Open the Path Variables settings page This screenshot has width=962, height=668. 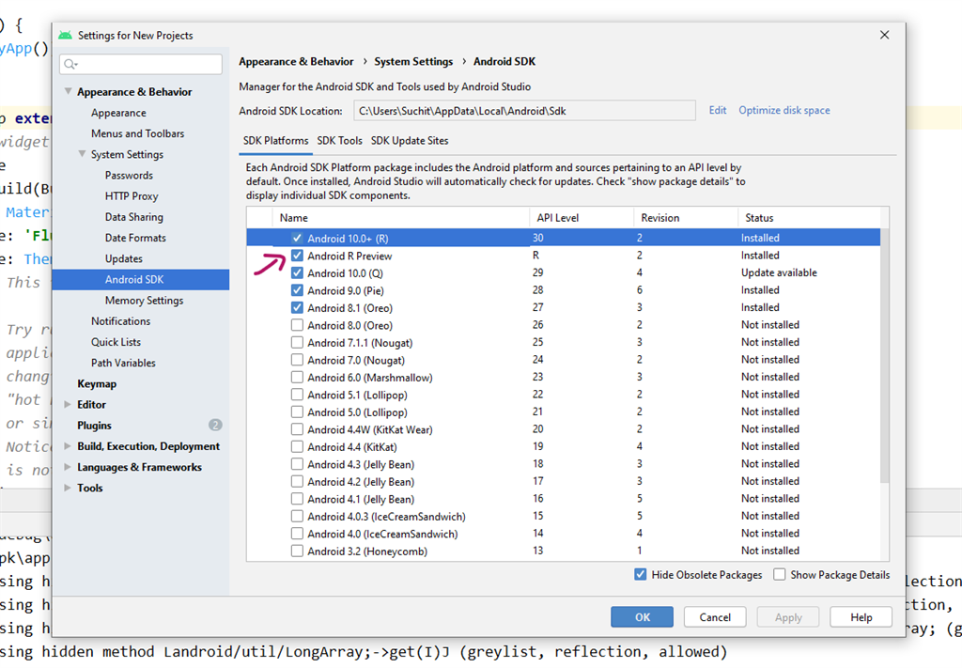(x=123, y=364)
